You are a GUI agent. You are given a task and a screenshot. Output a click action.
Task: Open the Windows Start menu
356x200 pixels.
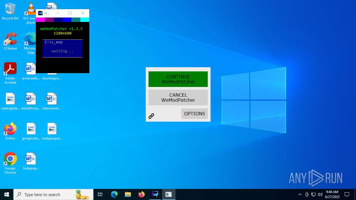tap(7, 194)
